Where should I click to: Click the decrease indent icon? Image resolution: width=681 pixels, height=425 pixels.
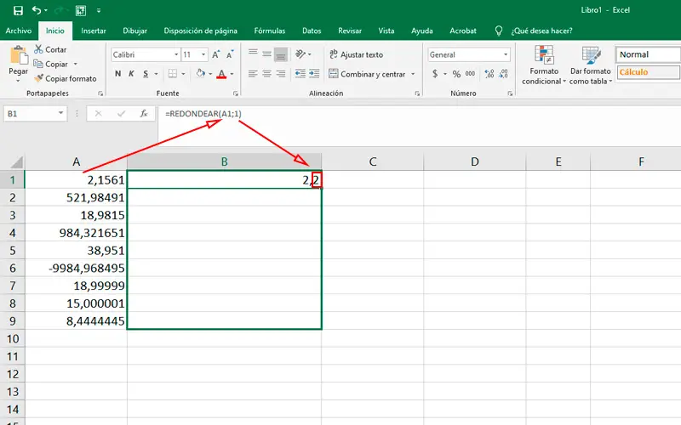pyautogui.click(x=300, y=74)
